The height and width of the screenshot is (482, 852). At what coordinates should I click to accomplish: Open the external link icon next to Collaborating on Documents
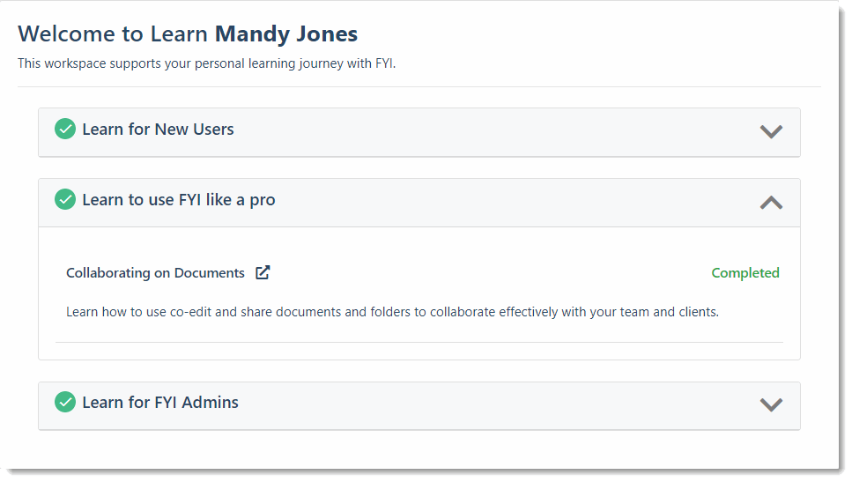click(263, 272)
